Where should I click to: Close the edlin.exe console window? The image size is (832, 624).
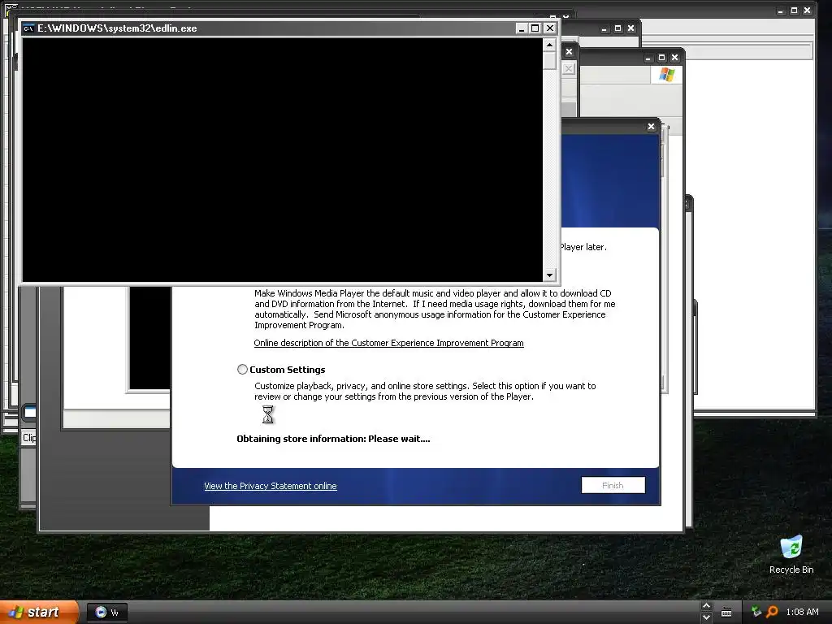click(x=550, y=28)
